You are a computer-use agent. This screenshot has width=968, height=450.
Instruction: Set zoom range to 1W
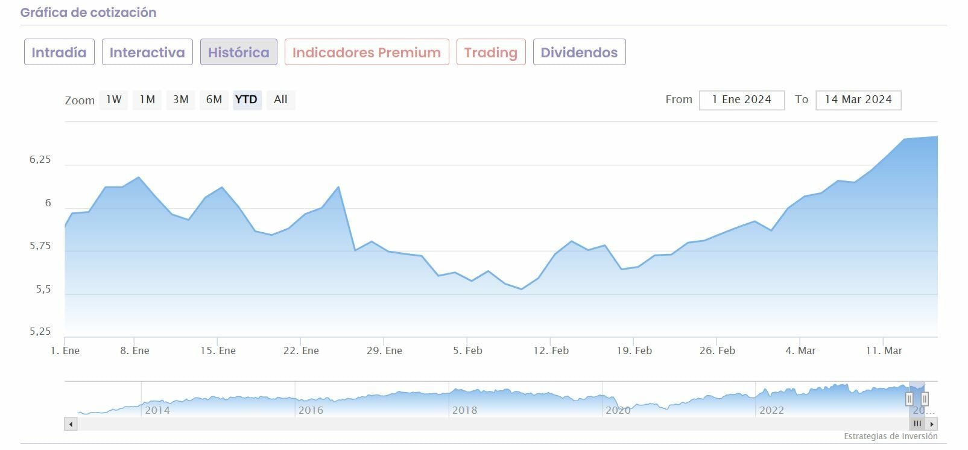pos(114,100)
